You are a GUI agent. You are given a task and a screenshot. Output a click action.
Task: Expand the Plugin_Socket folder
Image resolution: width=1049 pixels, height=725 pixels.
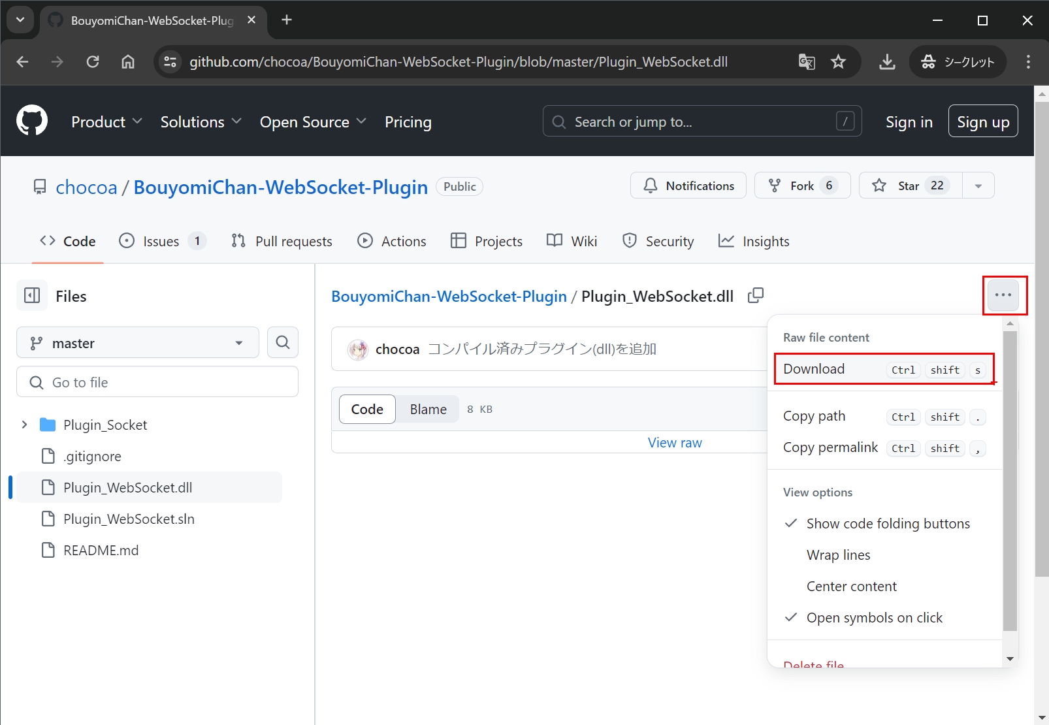point(25,425)
